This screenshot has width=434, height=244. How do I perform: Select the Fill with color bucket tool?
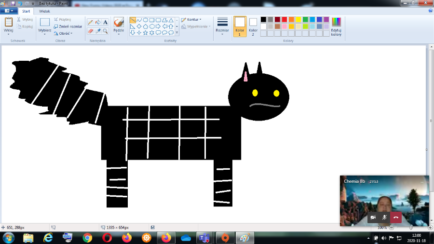coord(97,22)
